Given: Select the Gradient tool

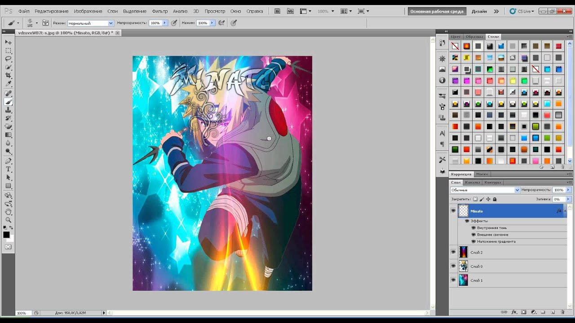Looking at the screenshot, I should pyautogui.click(x=8, y=135).
